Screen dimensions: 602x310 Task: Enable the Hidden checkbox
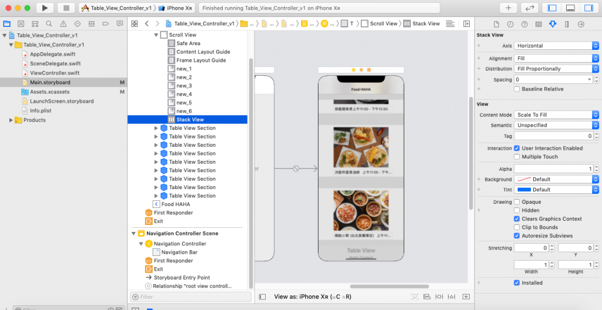pyautogui.click(x=517, y=210)
